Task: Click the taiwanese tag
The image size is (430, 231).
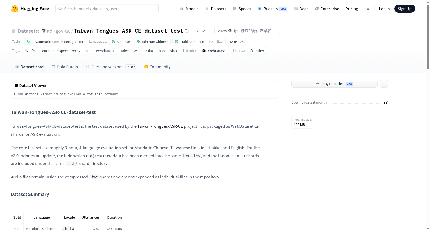Action: click(129, 51)
